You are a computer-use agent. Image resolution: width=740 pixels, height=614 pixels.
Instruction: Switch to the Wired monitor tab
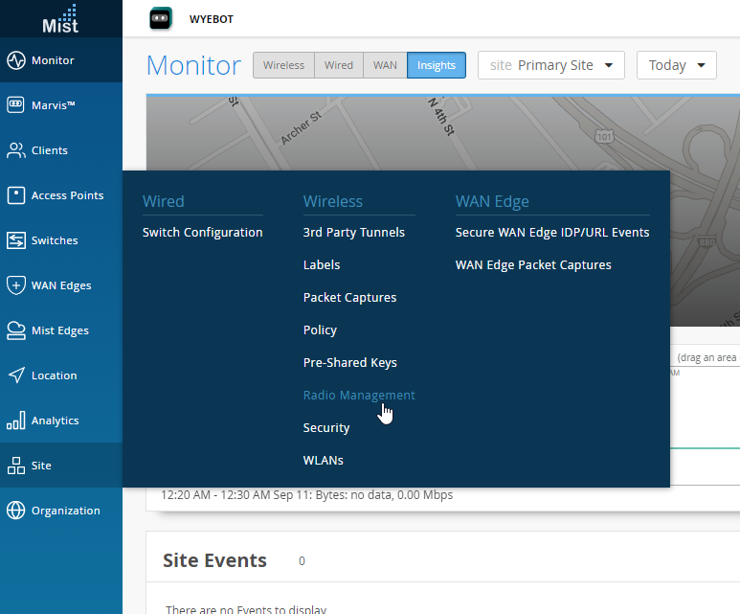pyautogui.click(x=338, y=65)
